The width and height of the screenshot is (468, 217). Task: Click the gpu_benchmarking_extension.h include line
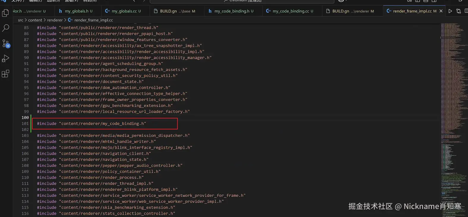pyautogui.click(x=105, y=106)
